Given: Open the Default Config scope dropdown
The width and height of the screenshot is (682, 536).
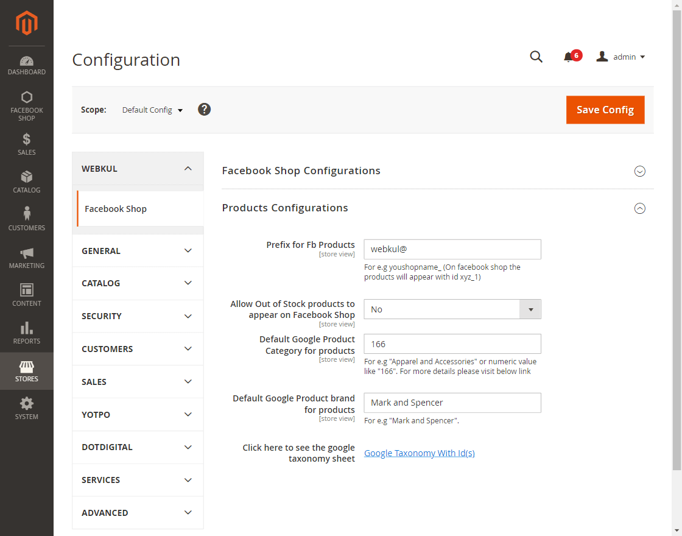Looking at the screenshot, I should pyautogui.click(x=152, y=110).
